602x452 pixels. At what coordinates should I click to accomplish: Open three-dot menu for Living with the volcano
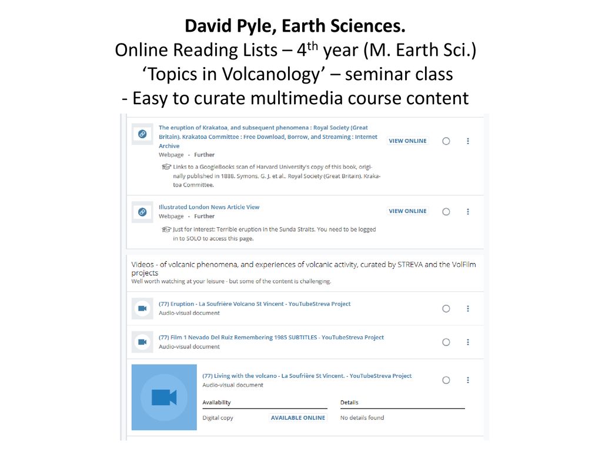(x=467, y=380)
